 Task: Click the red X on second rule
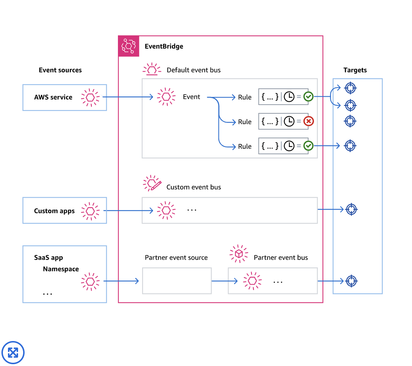pos(309,121)
